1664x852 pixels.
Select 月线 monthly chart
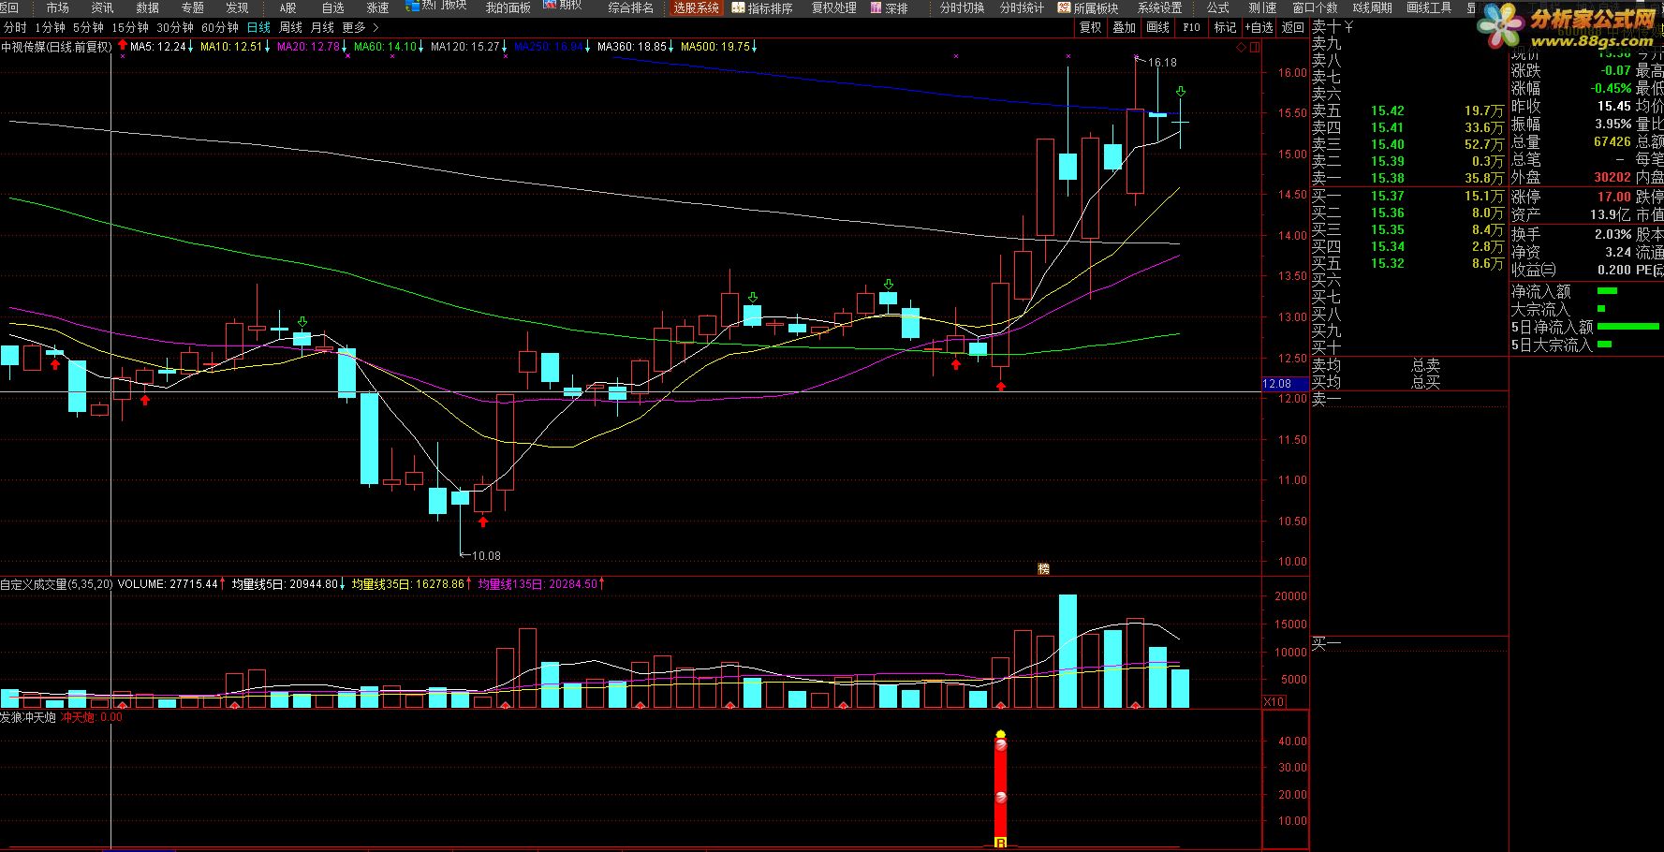click(322, 28)
